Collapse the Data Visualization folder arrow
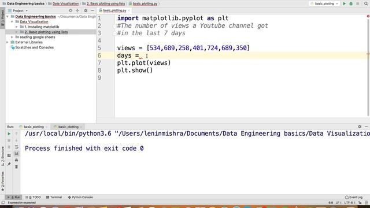The width and height of the screenshot is (370, 208). point(12,22)
